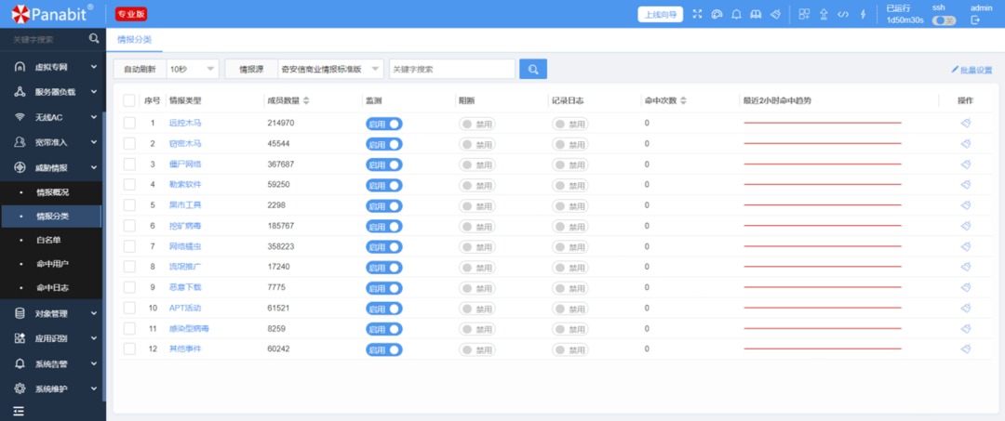This screenshot has width=1005, height=421.
Task: Open the 感染型病毒 category link
Action: [x=189, y=328]
